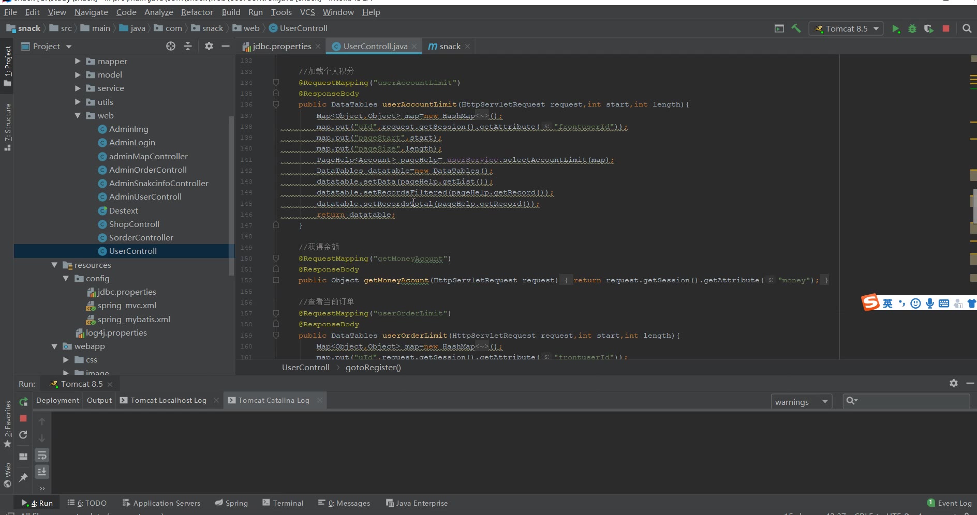The image size is (977, 515).
Task: Click the editor's vertical scrollbar thumb
Action: 974,207
